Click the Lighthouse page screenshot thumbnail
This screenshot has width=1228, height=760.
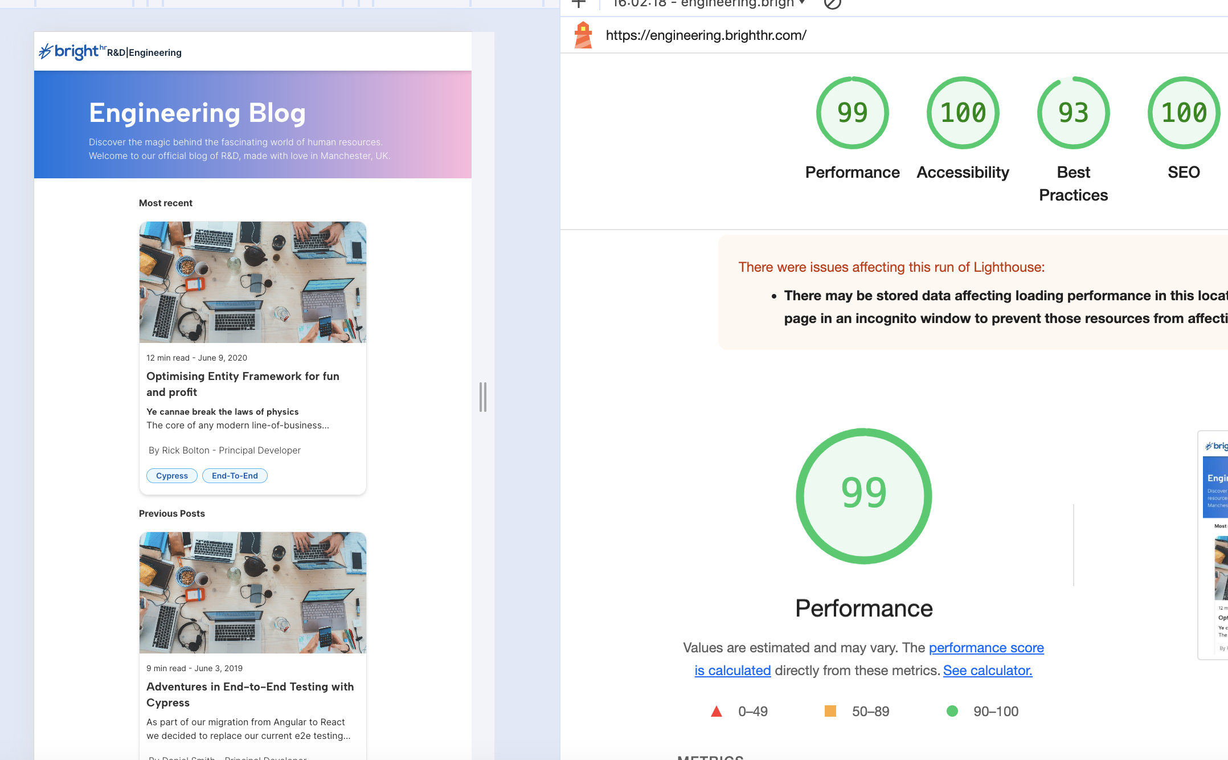click(x=1214, y=544)
